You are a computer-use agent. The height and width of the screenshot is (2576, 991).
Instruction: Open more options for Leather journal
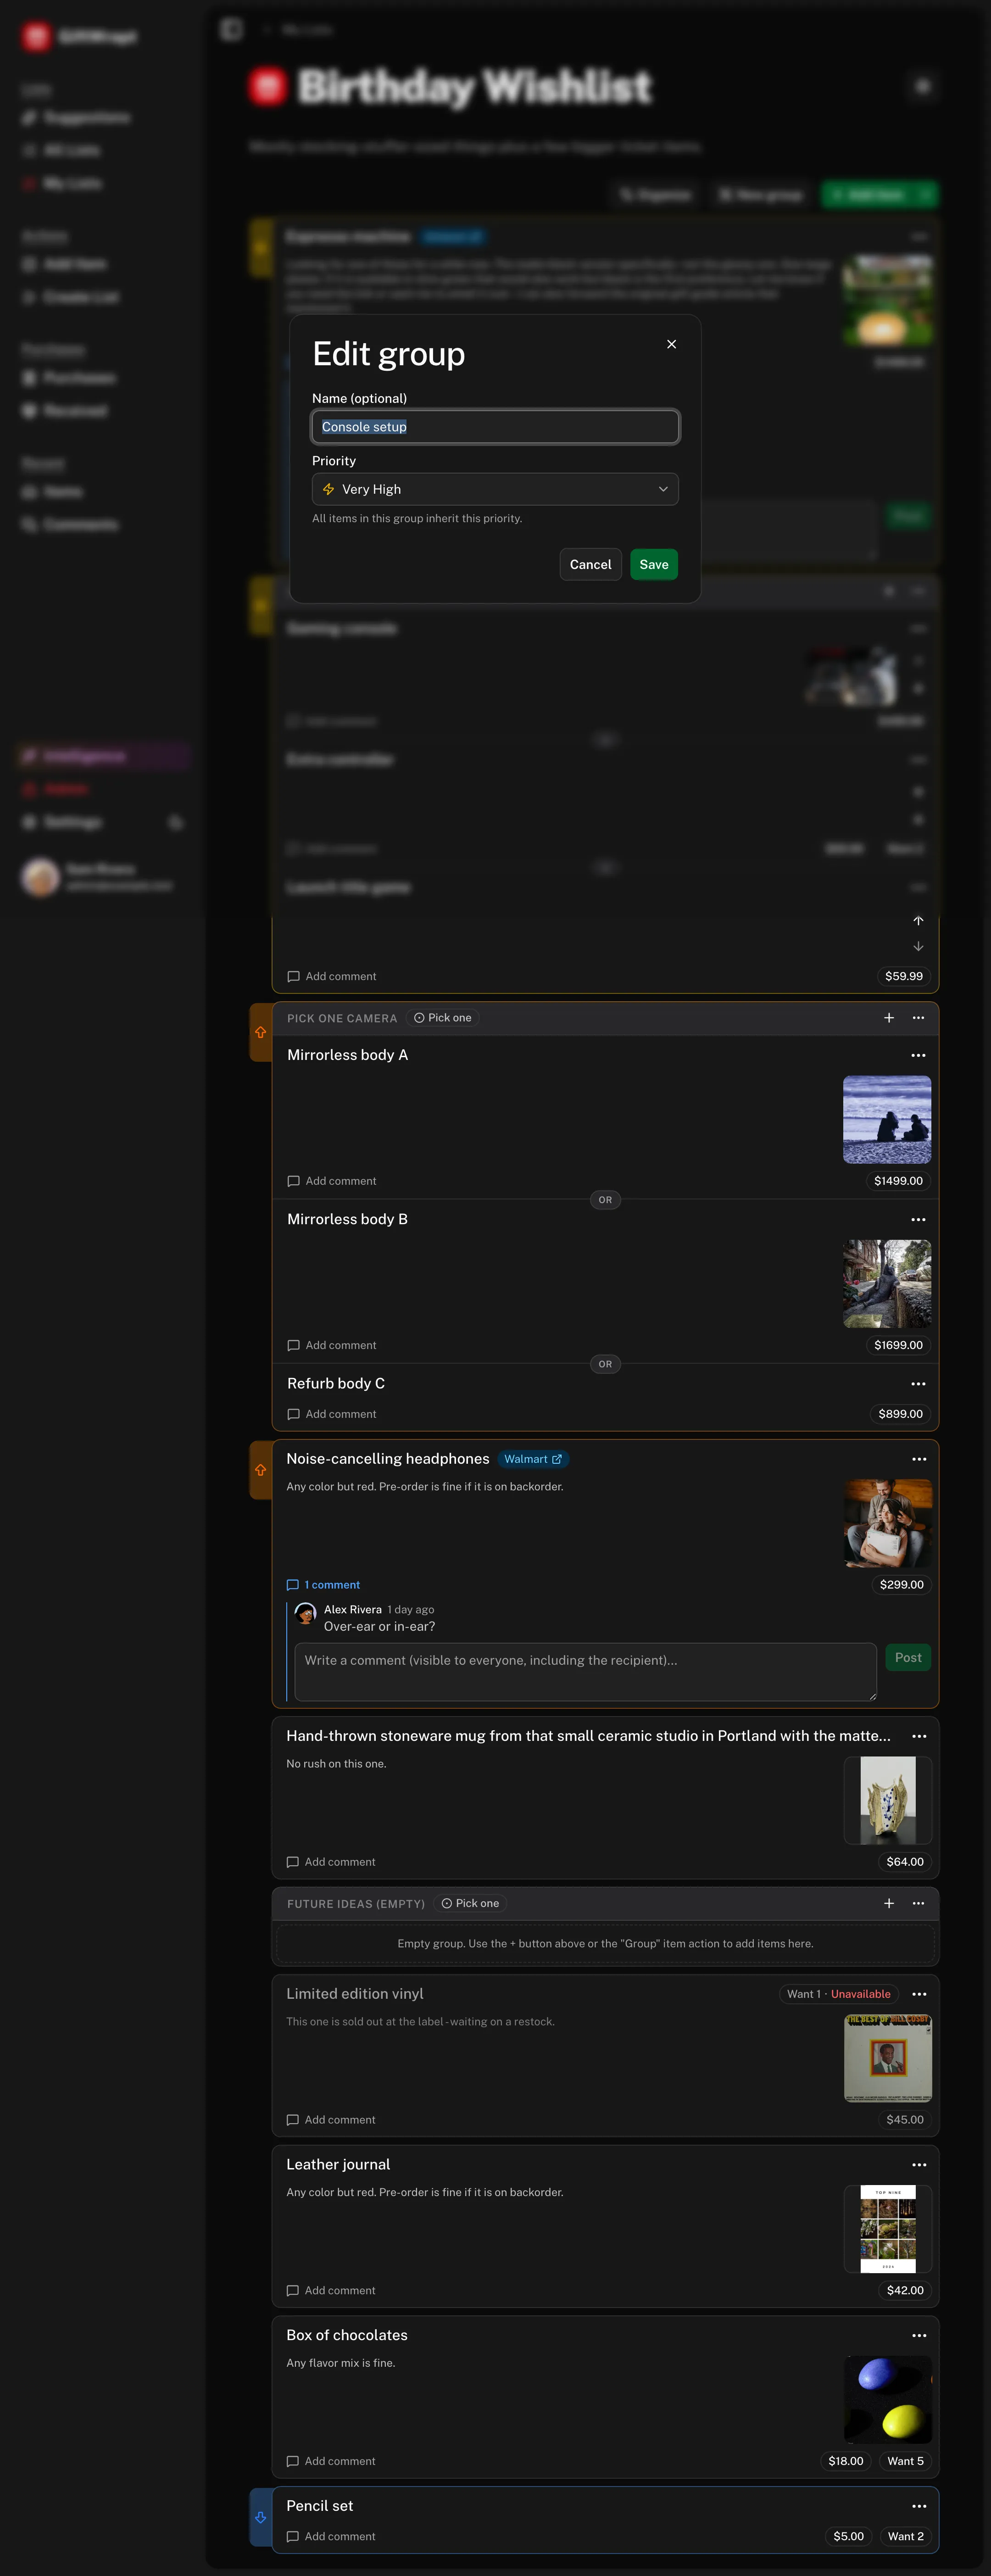(919, 2165)
